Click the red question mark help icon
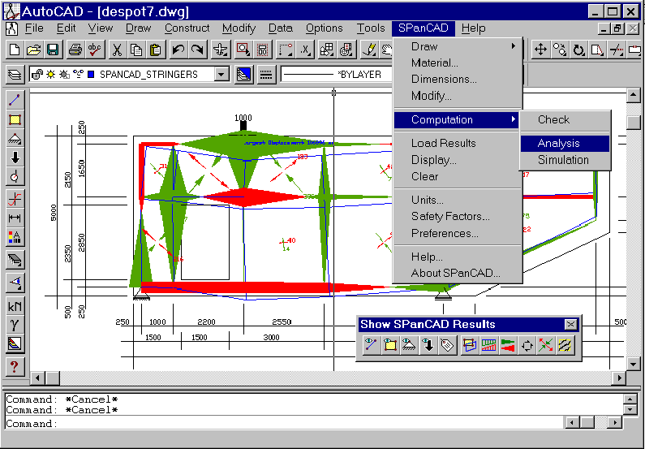 point(15,367)
